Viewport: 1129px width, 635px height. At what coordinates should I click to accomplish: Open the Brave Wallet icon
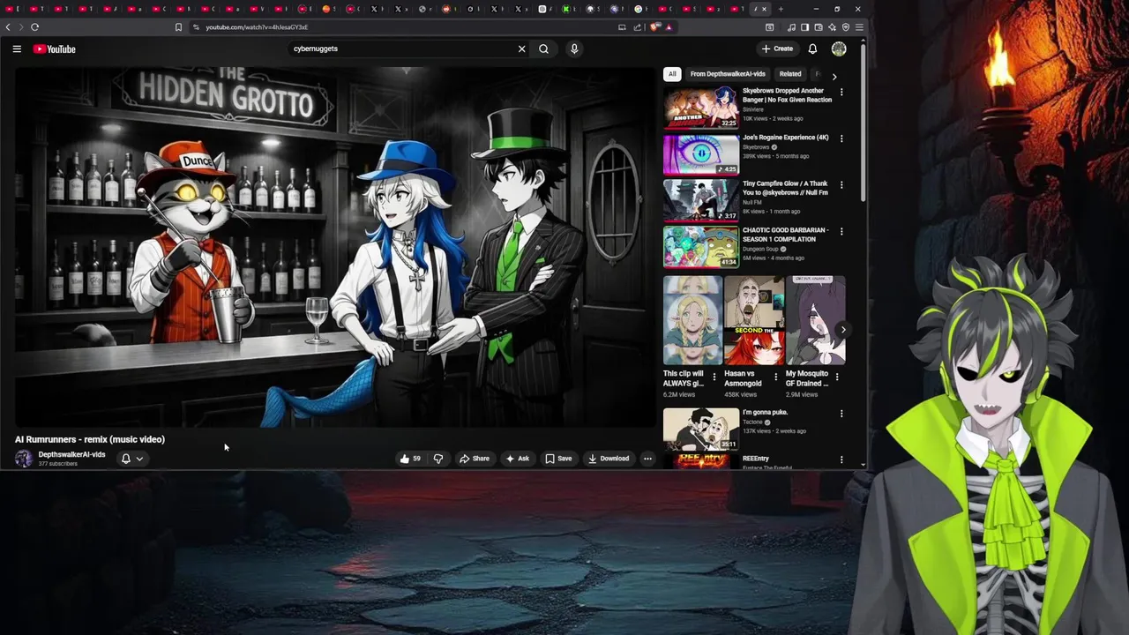coord(818,27)
